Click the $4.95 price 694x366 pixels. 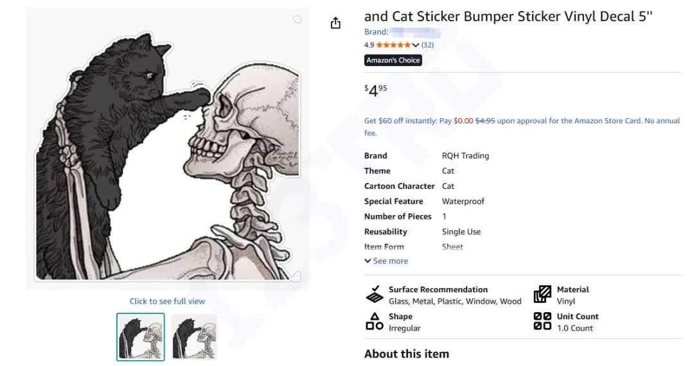point(376,91)
